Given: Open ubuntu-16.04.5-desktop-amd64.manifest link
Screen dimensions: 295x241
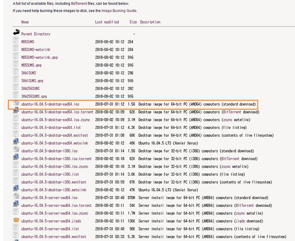Looking at the screenshot, I should [55, 135].
